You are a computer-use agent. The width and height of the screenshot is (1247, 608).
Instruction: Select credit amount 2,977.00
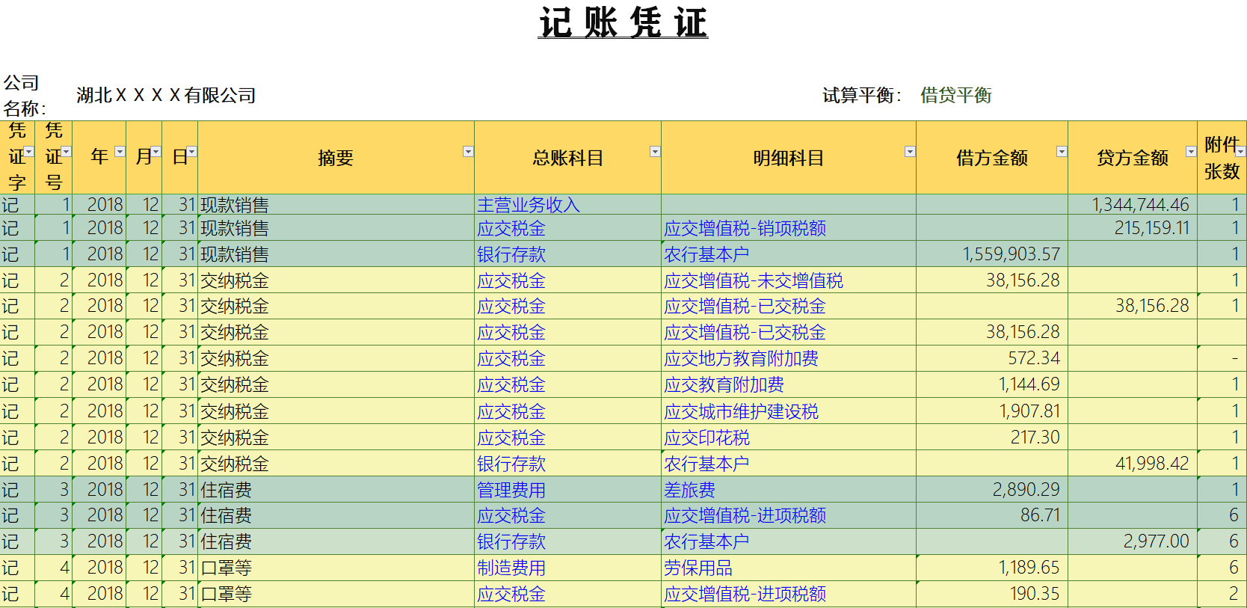pos(1156,541)
